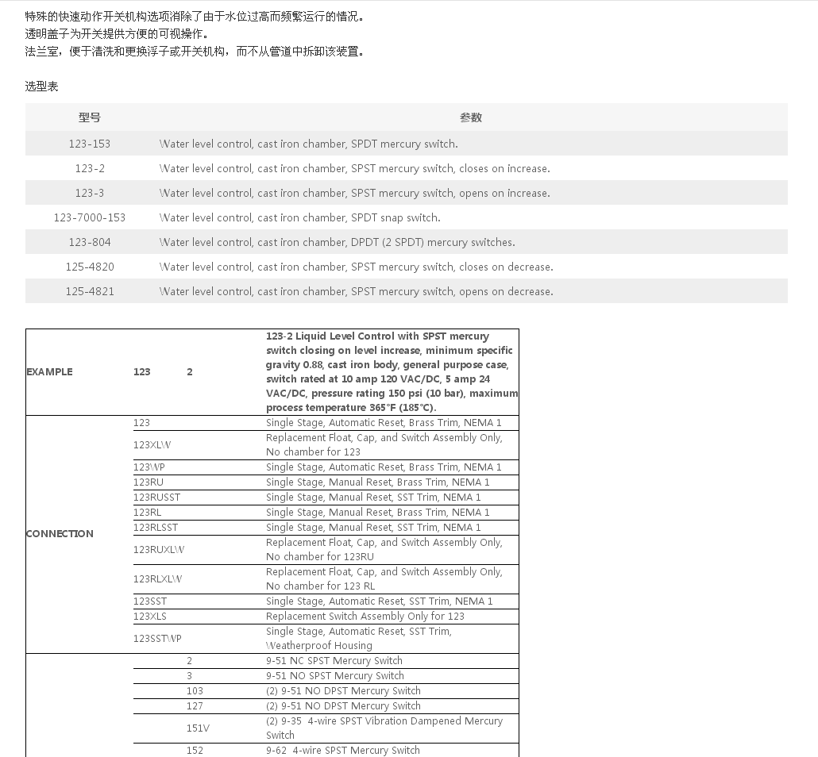Select code '123SST'

coord(150,601)
